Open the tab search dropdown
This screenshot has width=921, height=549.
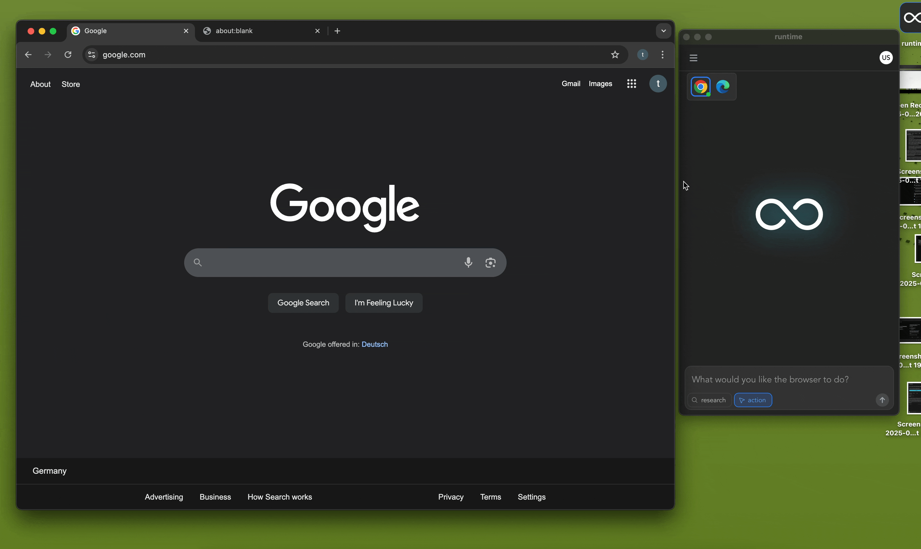click(x=663, y=31)
